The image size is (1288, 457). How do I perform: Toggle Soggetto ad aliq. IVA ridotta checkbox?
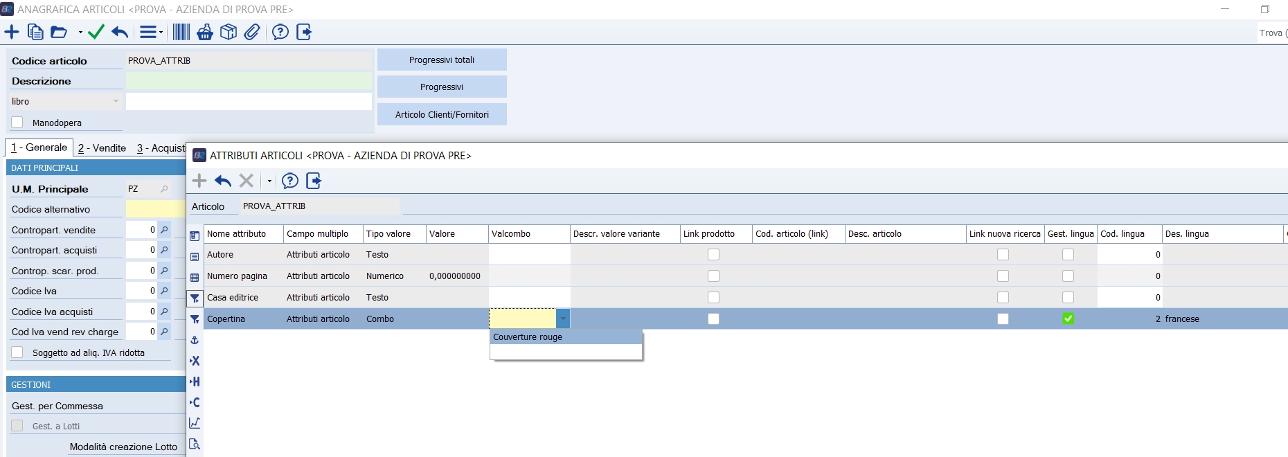[17, 352]
